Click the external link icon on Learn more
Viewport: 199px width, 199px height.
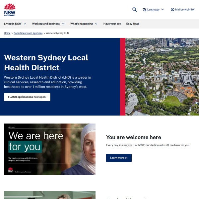tap(126, 158)
